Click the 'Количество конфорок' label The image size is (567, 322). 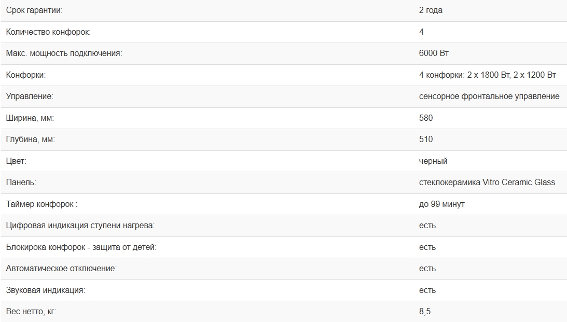(x=48, y=32)
